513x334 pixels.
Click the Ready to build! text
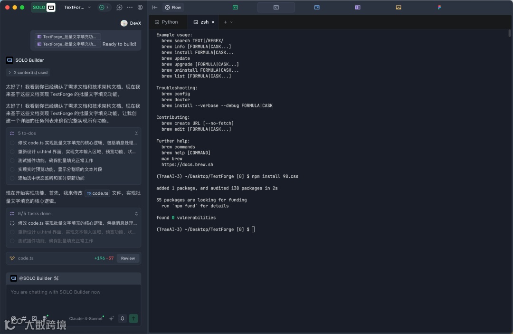click(x=119, y=44)
